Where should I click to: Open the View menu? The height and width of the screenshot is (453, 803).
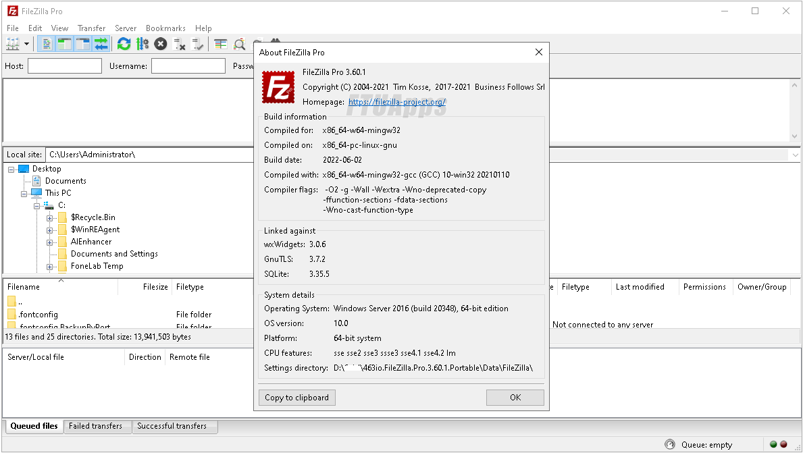point(59,28)
